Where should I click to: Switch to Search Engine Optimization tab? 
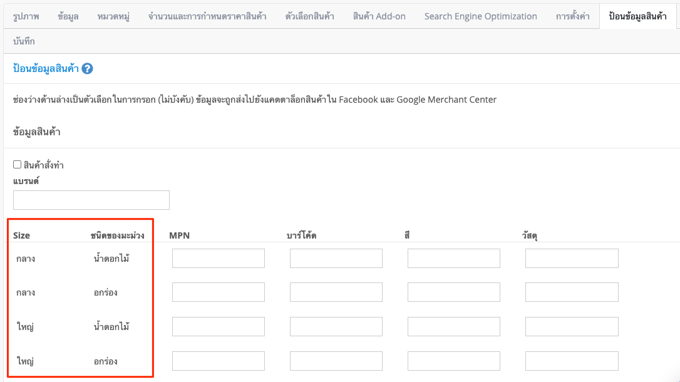[x=480, y=16]
